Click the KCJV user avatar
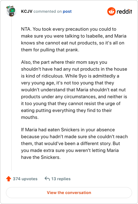The height and width of the screenshot is (204, 138). (x=11, y=11)
